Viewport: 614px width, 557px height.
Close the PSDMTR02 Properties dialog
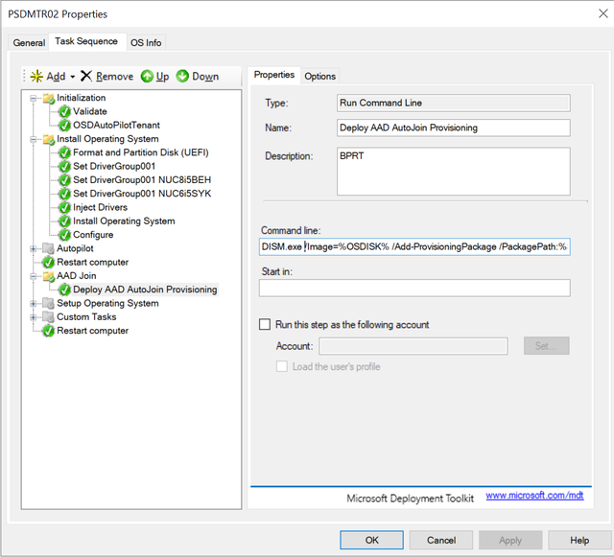pyautogui.click(x=603, y=13)
